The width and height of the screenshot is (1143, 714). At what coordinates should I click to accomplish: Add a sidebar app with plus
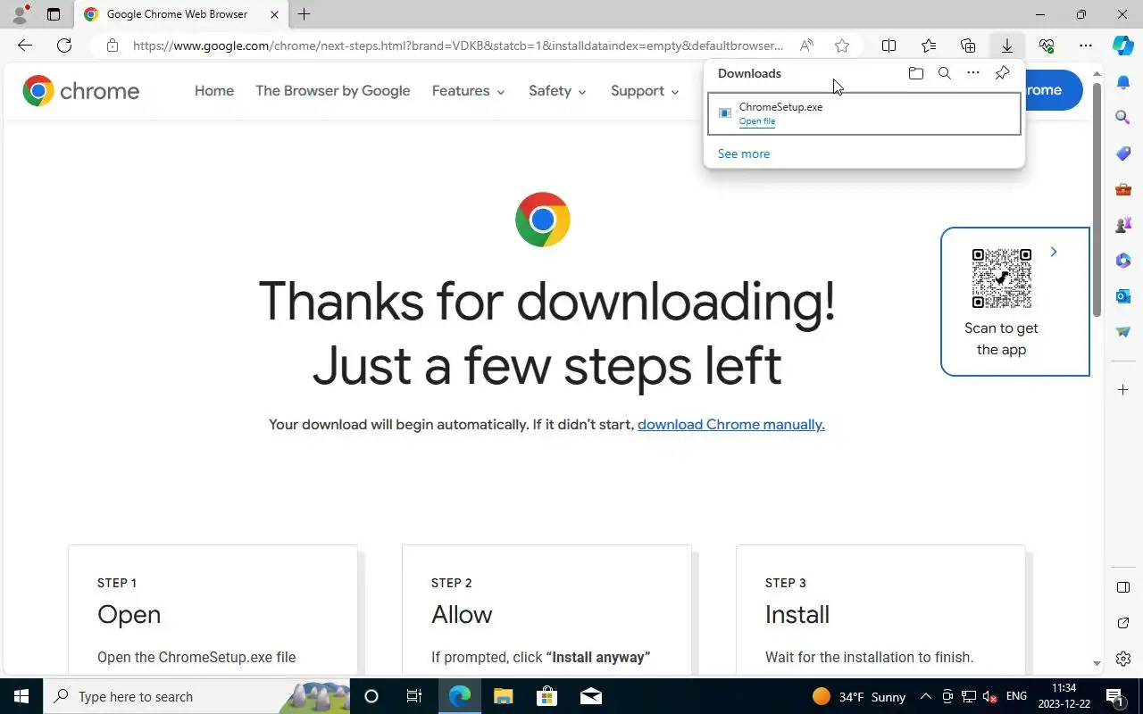point(1123,390)
